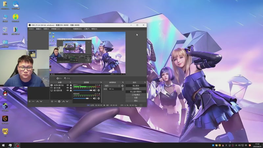
Task: Click the taskbar clock showing 17:32
Action: tap(257, 145)
